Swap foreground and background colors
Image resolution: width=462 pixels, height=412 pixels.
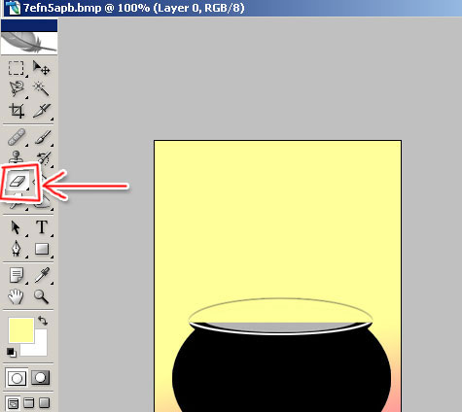click(43, 321)
